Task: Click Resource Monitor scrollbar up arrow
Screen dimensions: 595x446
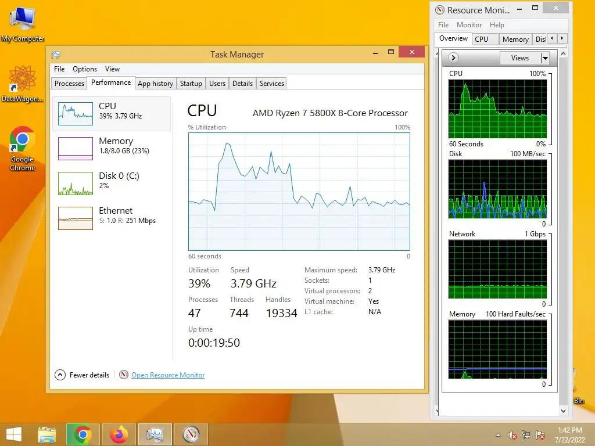Action: (x=563, y=54)
